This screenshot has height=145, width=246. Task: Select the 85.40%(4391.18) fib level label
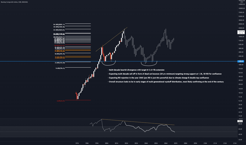[60, 47]
